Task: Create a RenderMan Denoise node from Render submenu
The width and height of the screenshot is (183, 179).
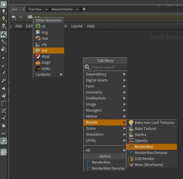Action: coord(152,153)
